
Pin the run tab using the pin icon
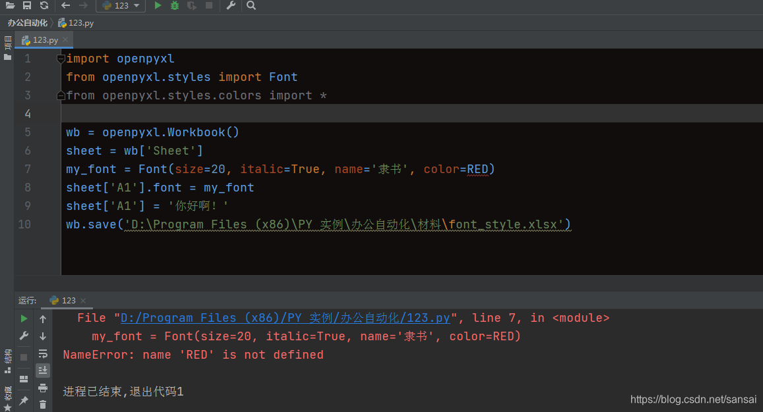pos(23,400)
